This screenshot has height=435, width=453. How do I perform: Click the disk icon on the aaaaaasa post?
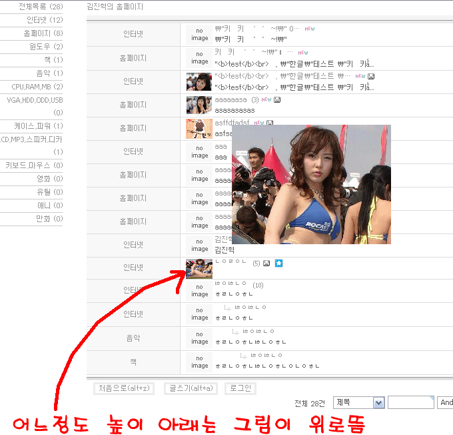tap(277, 99)
